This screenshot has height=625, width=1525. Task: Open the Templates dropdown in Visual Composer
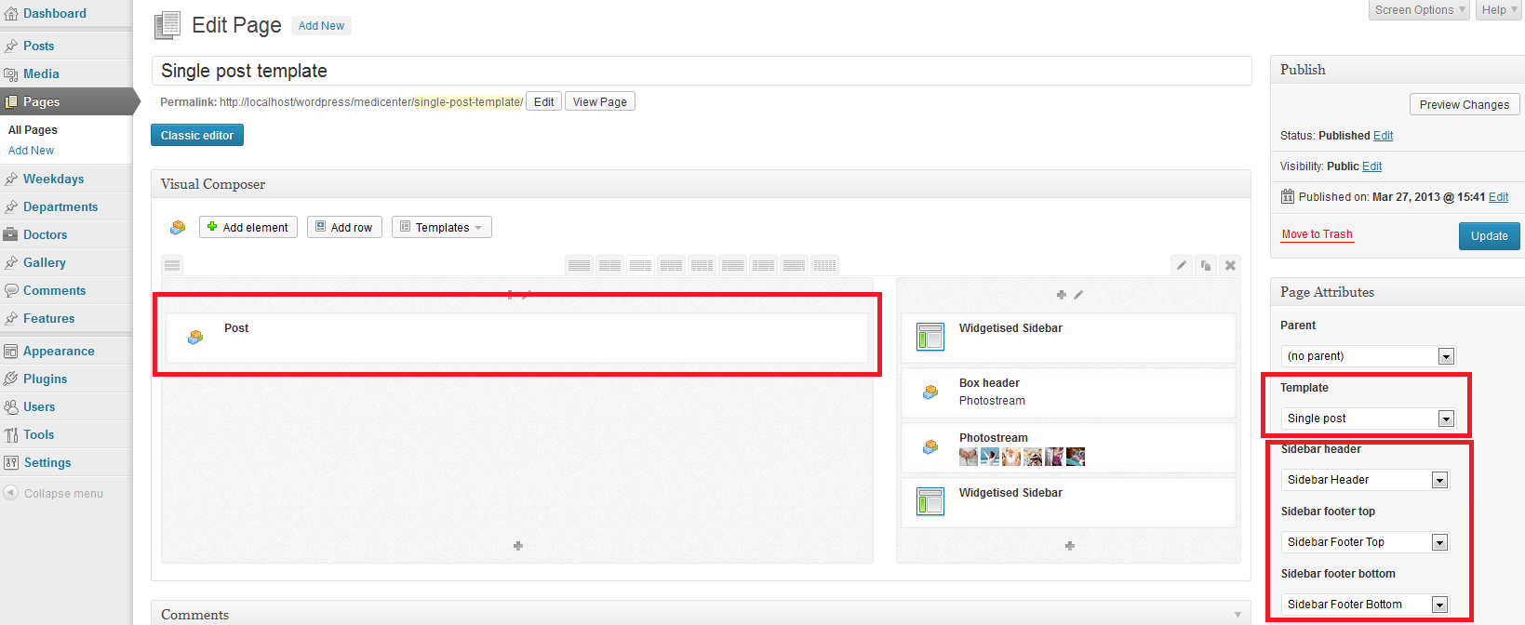point(442,228)
